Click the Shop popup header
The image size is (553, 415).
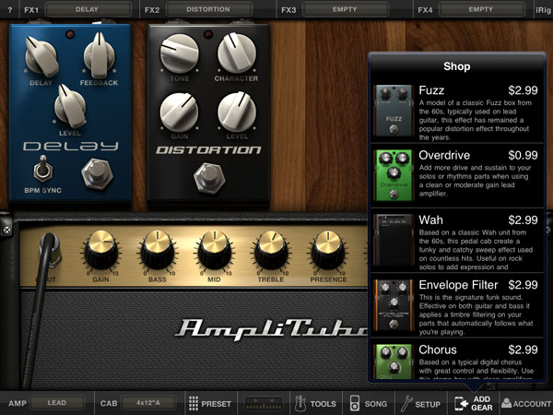pos(457,66)
